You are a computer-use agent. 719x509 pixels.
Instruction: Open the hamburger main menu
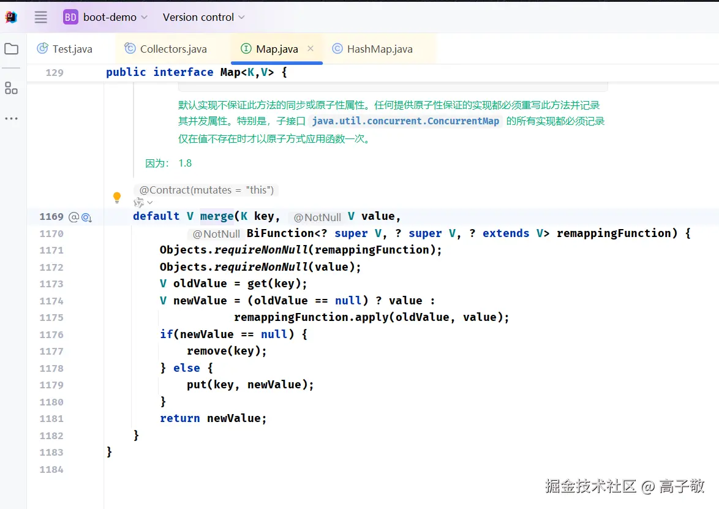point(41,17)
